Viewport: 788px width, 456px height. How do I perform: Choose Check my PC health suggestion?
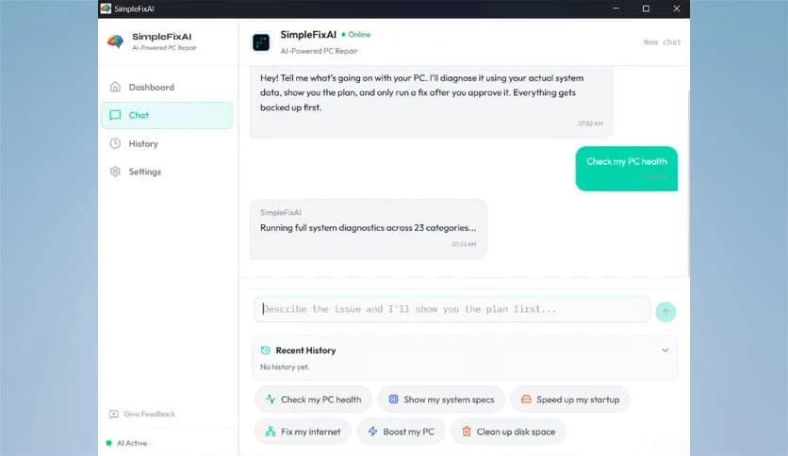coord(314,399)
